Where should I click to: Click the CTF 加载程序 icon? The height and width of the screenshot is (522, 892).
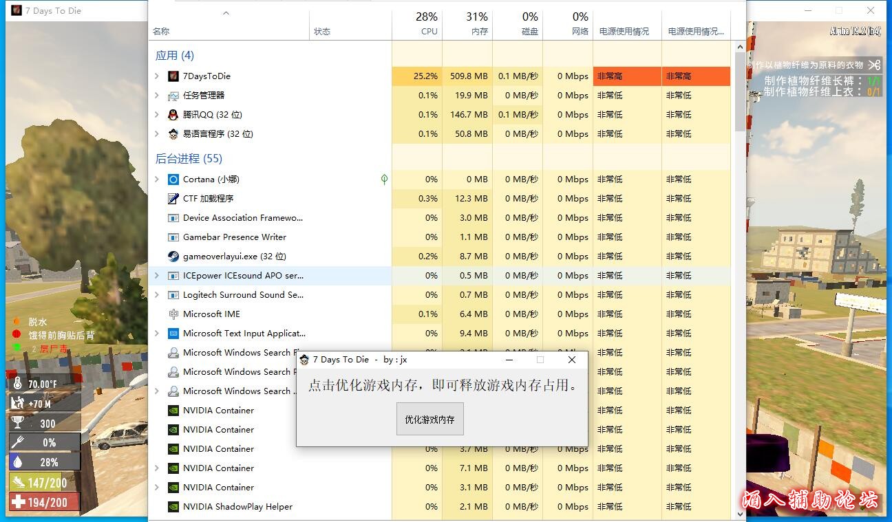(173, 199)
